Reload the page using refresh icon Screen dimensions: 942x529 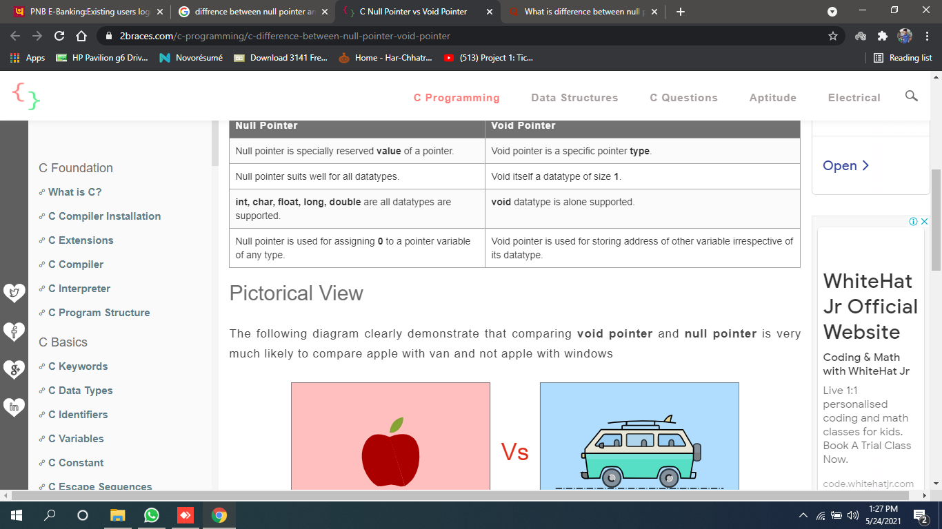(x=59, y=36)
